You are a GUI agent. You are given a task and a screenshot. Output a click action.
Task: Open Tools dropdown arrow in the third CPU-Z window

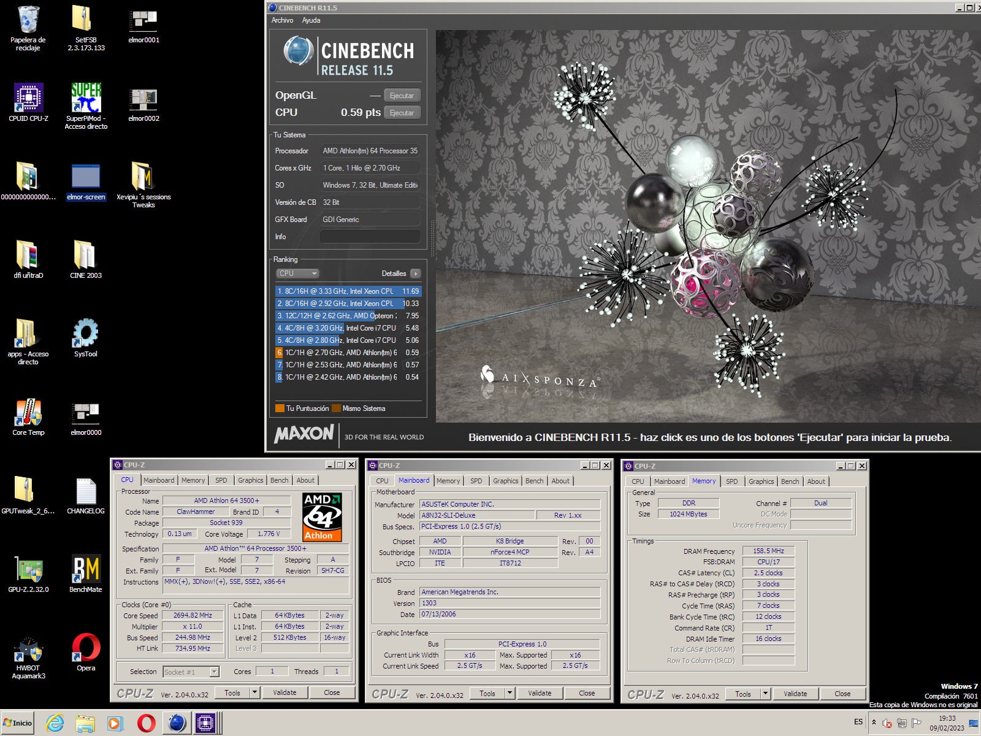click(x=765, y=694)
